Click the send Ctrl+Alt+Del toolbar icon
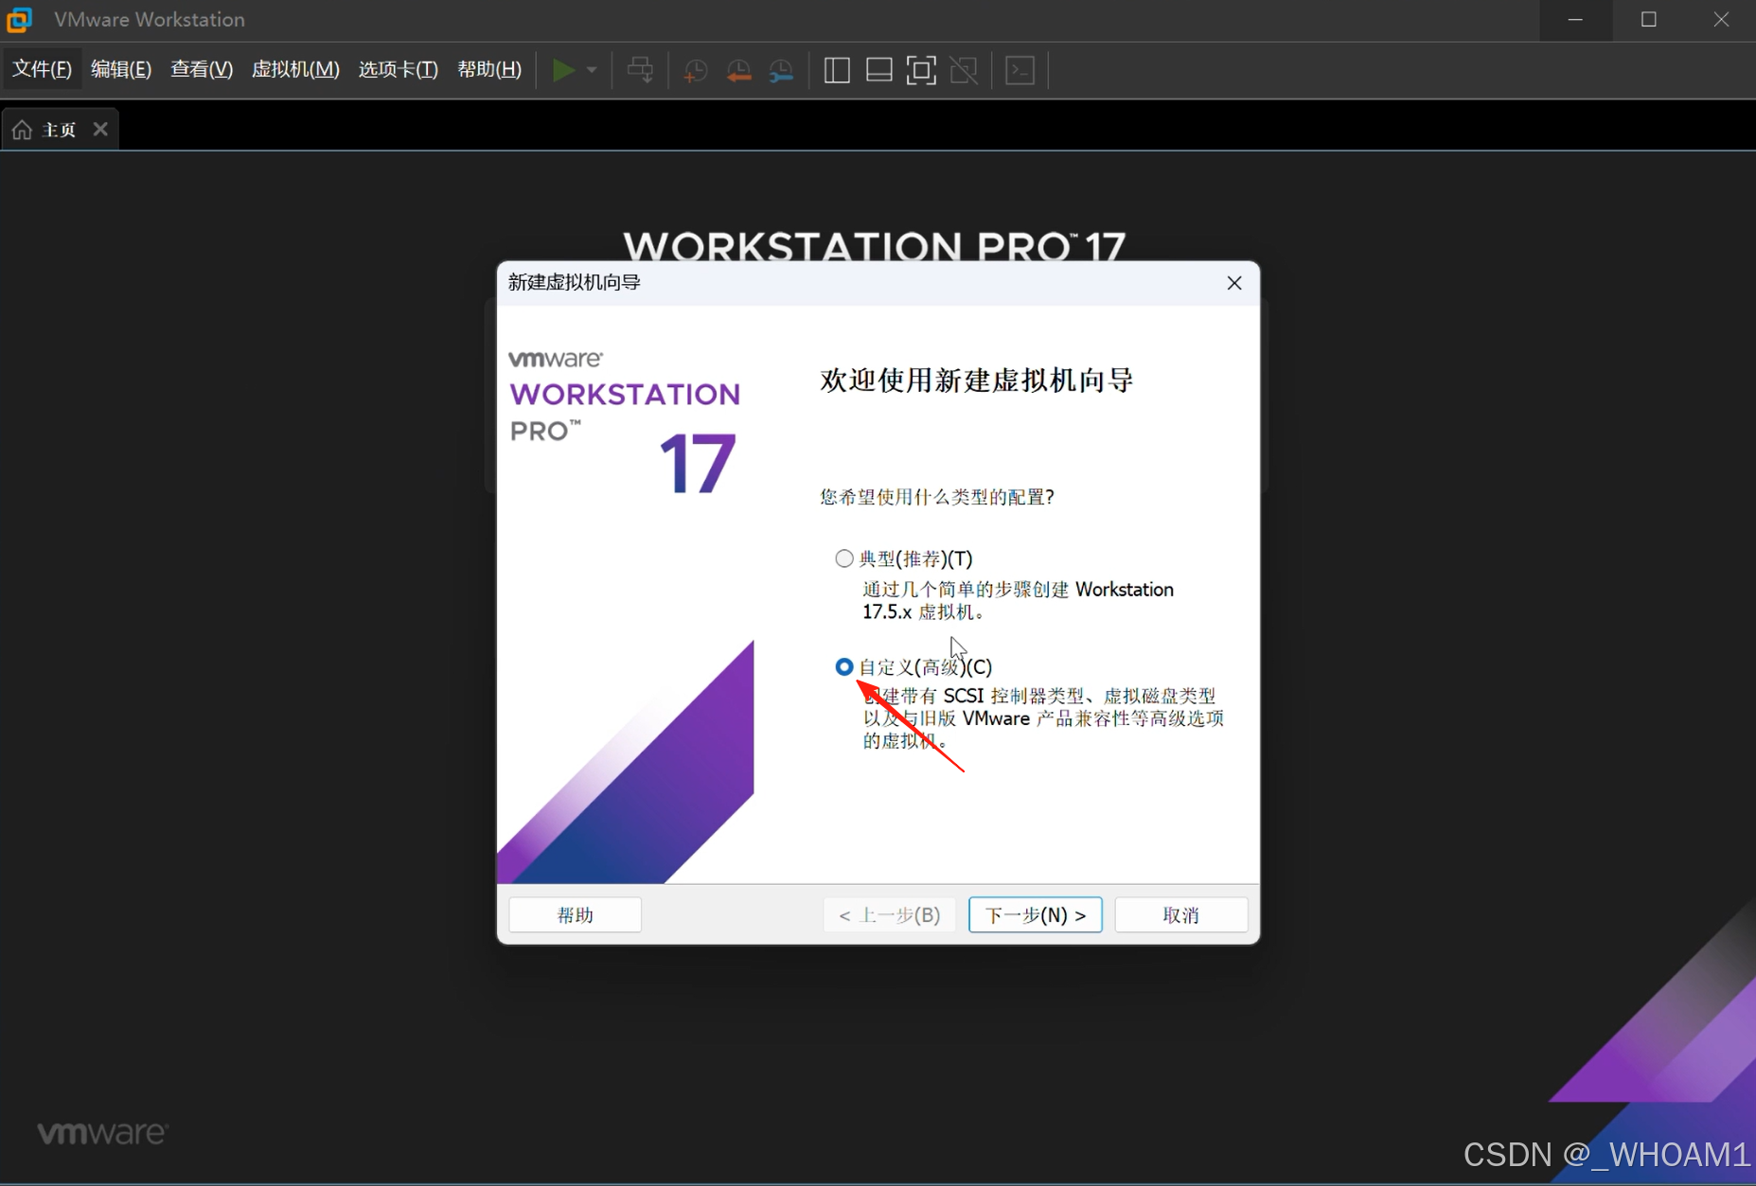This screenshot has height=1186, width=1756. [640, 70]
